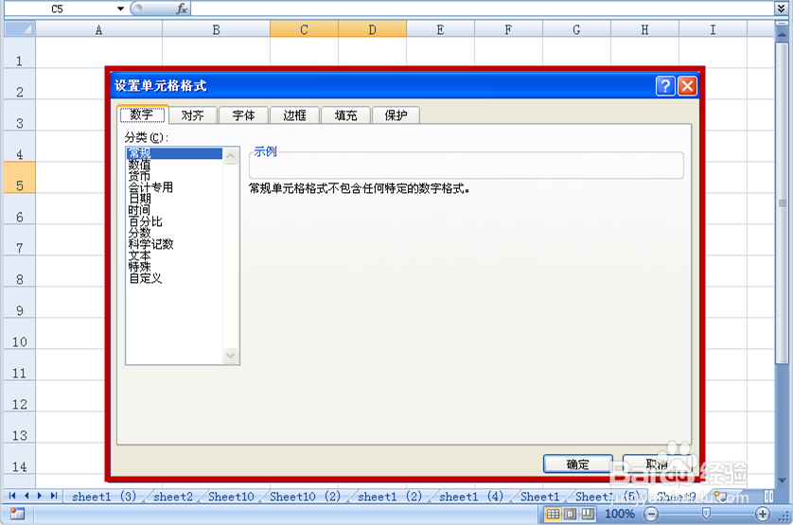Image resolution: width=793 pixels, height=525 pixels.
Task: Select 日期 in the category list
Action: coord(174,199)
